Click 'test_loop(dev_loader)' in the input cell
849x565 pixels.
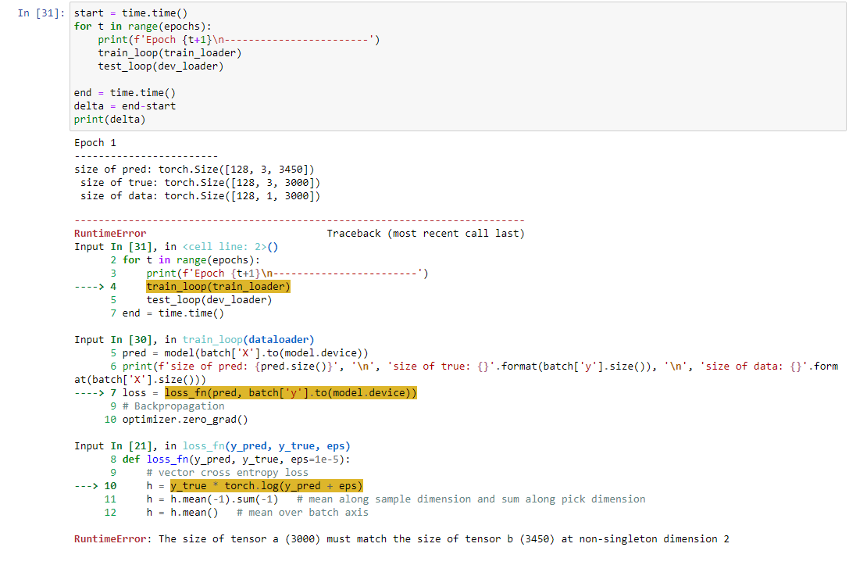[x=160, y=66]
